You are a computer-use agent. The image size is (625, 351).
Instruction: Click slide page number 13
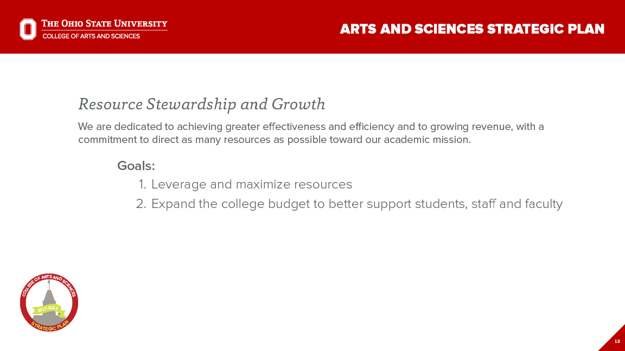tap(617, 341)
